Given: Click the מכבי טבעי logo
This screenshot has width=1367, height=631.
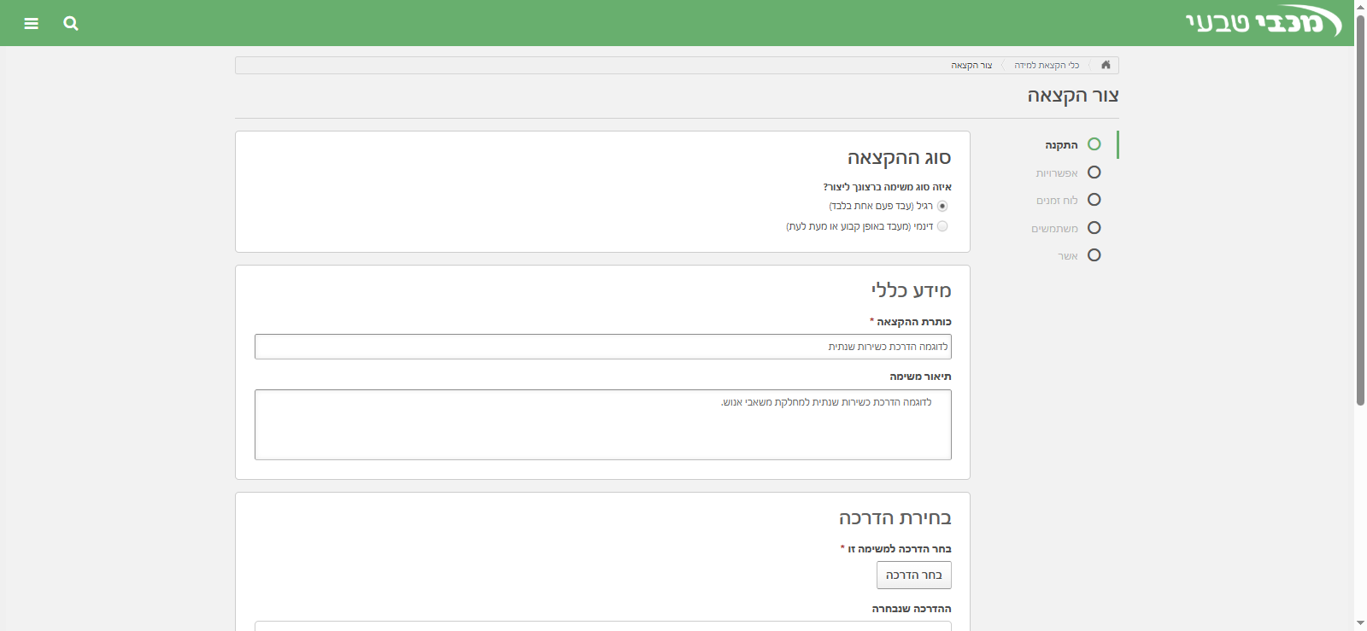Looking at the screenshot, I should pyautogui.click(x=1263, y=22).
